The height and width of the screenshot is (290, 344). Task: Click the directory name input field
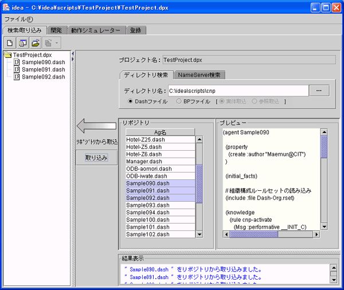pos(237,91)
